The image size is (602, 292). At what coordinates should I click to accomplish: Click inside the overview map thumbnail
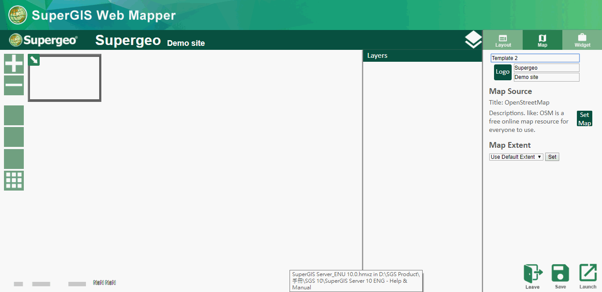66,79
